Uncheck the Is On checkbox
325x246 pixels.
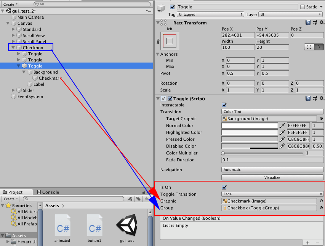click(224, 187)
